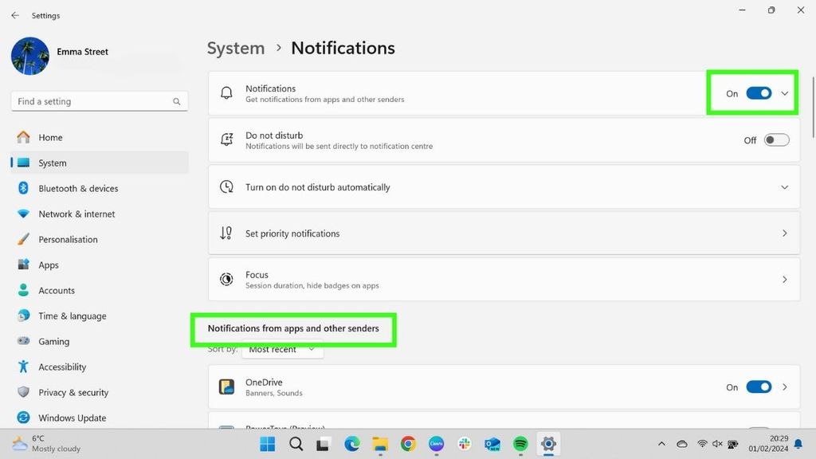
Task: Expand the Notifications settings chevron
Action: (787, 93)
